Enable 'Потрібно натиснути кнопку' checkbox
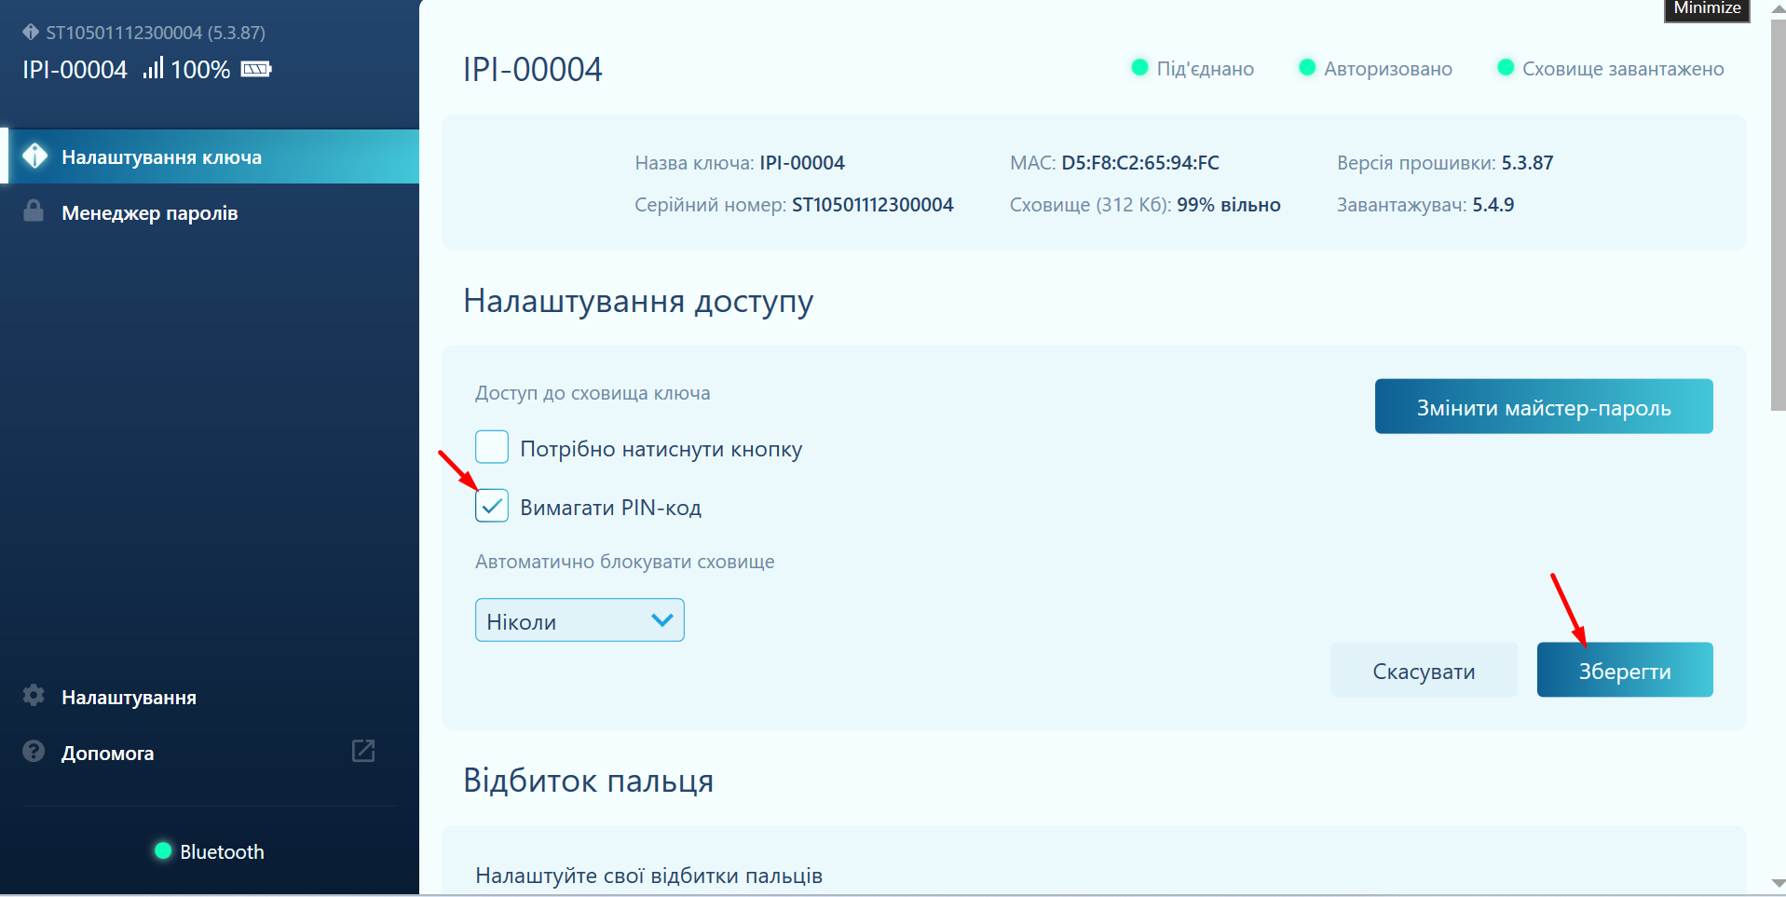Image resolution: width=1786 pixels, height=897 pixels. (492, 447)
